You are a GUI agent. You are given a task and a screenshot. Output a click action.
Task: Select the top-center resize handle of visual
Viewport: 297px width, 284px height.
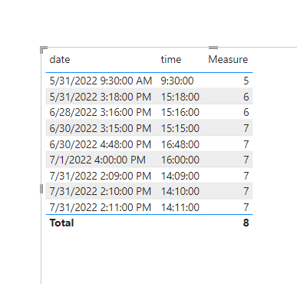click(213, 48)
